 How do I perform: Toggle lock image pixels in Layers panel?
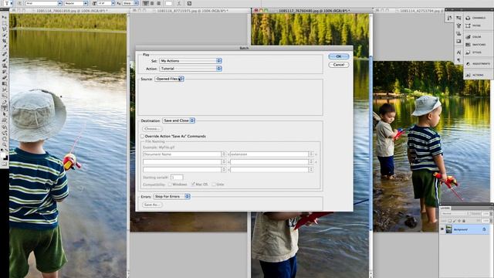(x=455, y=221)
